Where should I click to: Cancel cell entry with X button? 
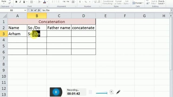32,10
